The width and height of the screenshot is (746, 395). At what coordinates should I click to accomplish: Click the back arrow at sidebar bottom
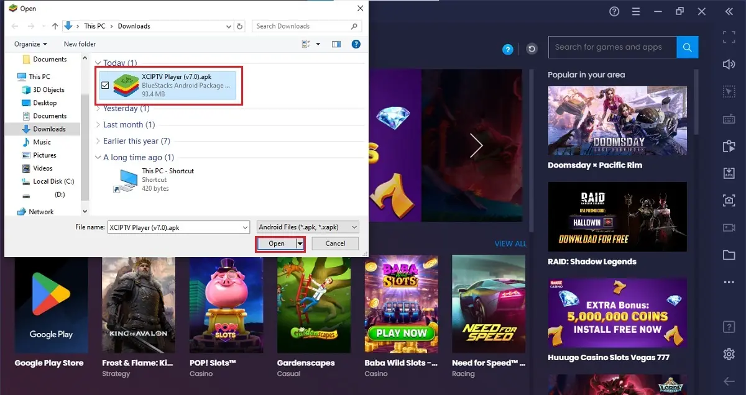(x=729, y=381)
